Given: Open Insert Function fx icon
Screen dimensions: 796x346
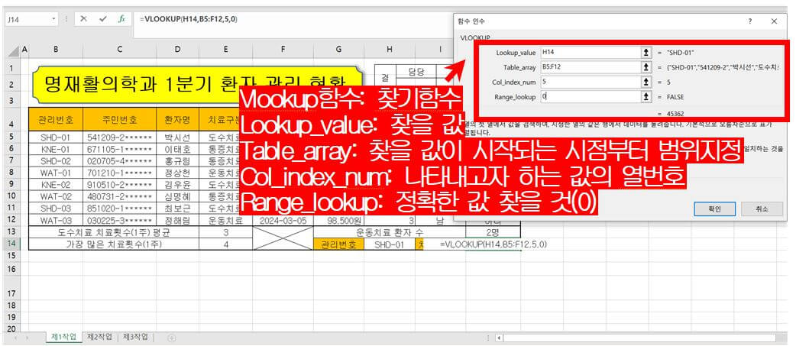Looking at the screenshot, I should (121, 19).
